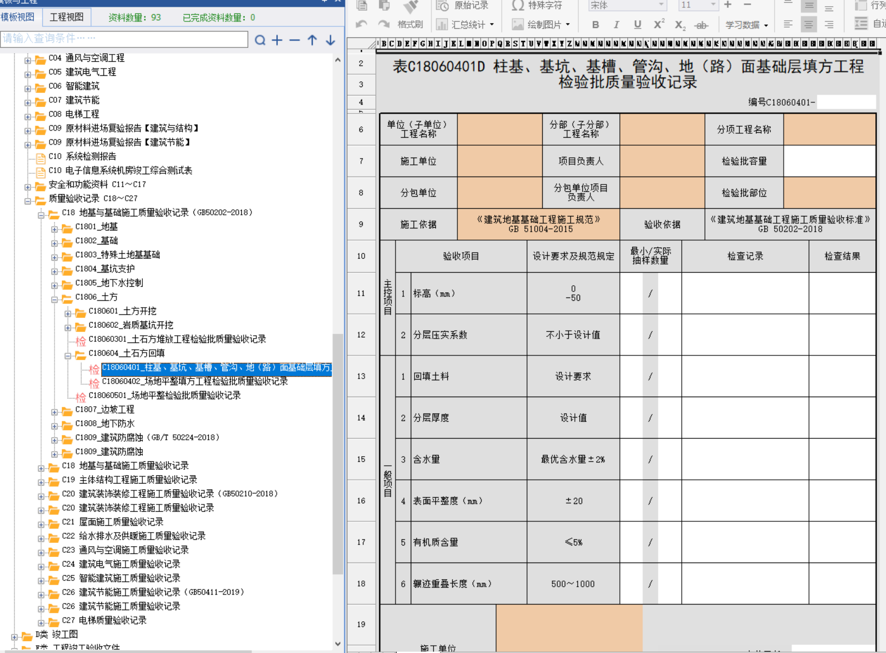Click the 编号 number white input field
886x653 pixels.
tap(845, 102)
